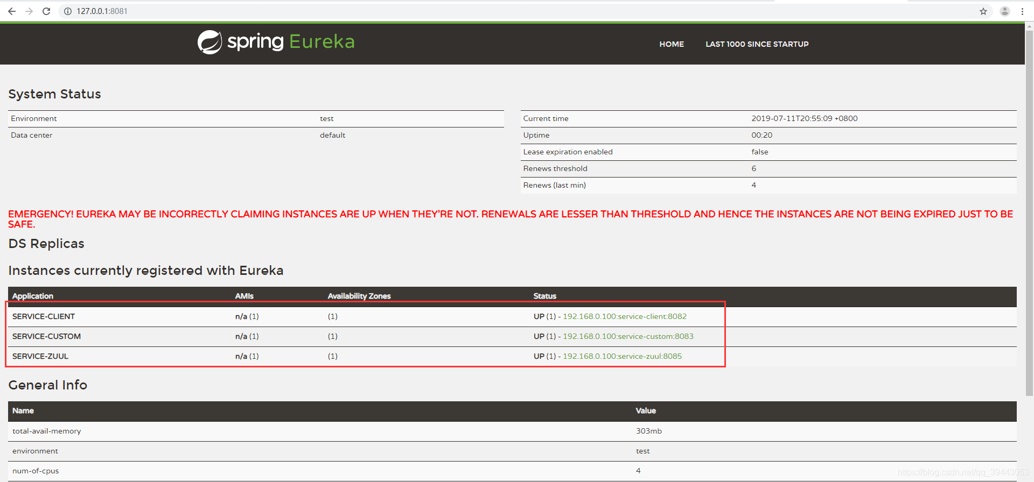Open the browser three-dot menu

pos(1022,11)
